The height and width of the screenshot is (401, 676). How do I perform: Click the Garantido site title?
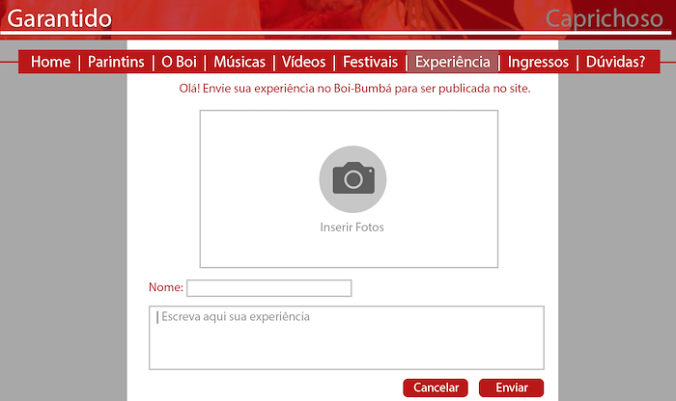[60, 19]
